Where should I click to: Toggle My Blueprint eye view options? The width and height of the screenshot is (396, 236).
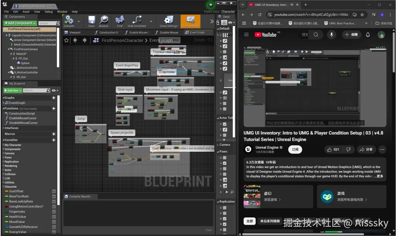[x=55, y=91]
